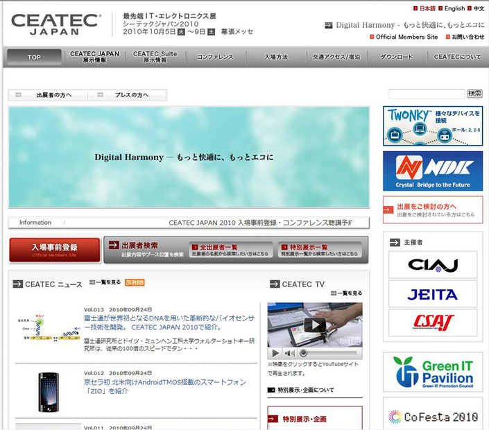The width and height of the screenshot is (489, 430).
Task: Play the CEATEC TV video
Action: 315,325
